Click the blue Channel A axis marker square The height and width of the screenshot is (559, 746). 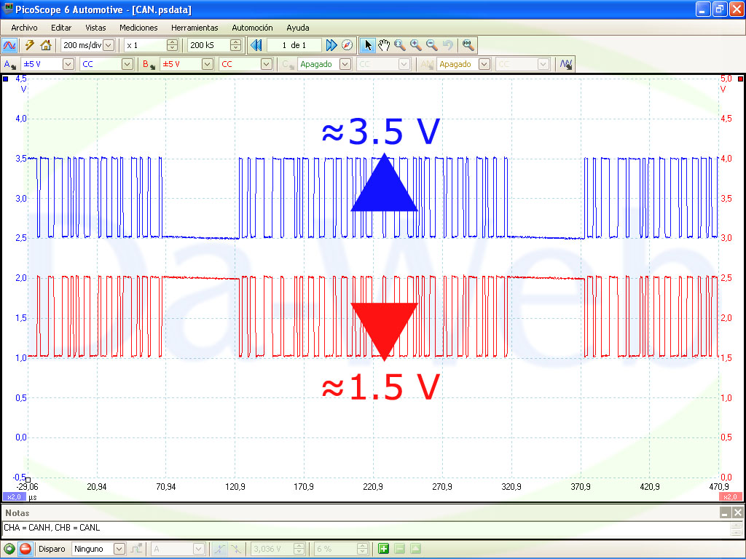click(x=6, y=79)
